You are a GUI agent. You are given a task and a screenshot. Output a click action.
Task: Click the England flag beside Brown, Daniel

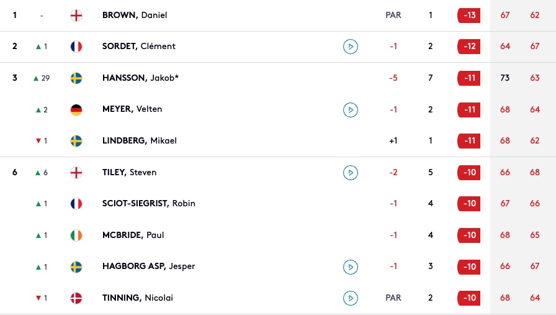[76, 16]
